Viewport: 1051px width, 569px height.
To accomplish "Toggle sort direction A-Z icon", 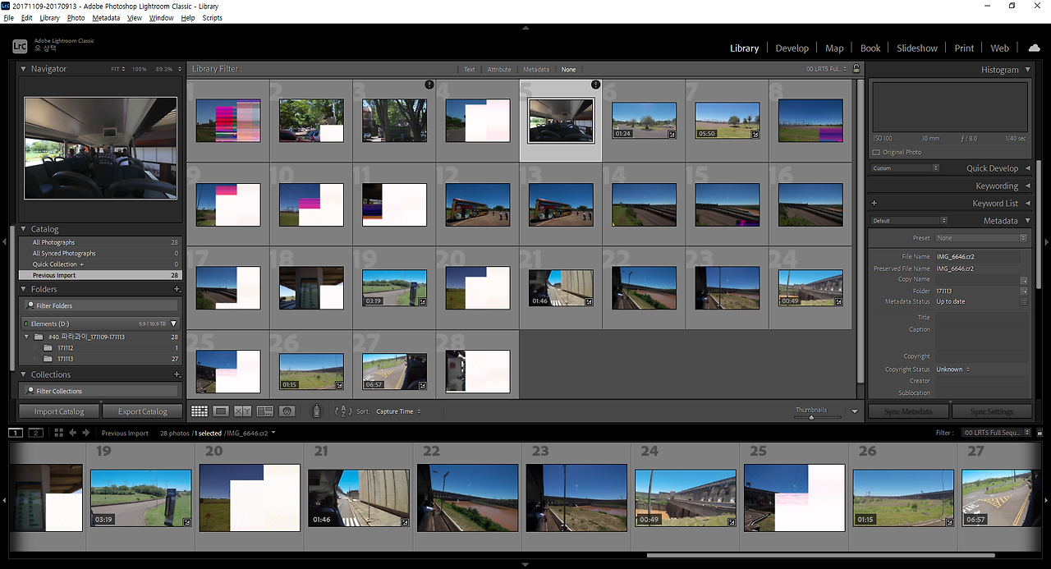I will coord(344,411).
